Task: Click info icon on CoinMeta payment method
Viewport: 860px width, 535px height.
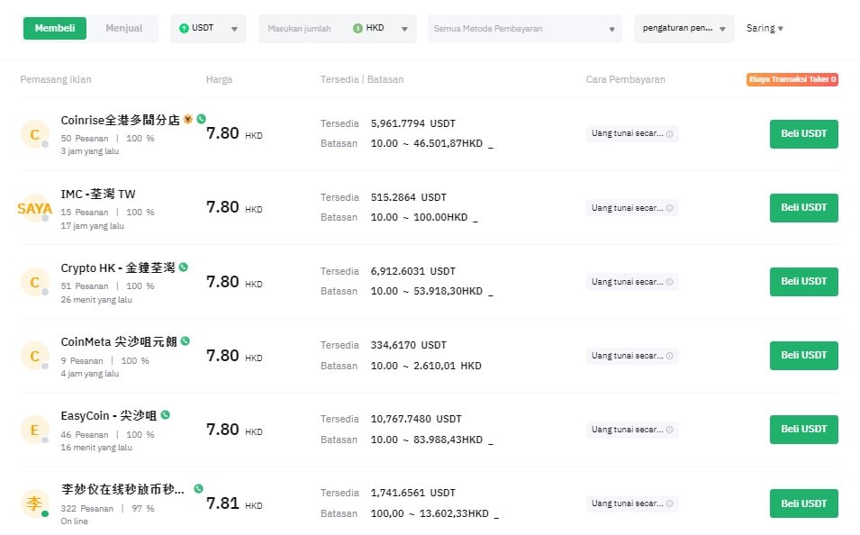Action: pyautogui.click(x=669, y=356)
